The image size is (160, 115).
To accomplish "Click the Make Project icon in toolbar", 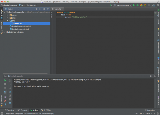I will click(111, 5).
